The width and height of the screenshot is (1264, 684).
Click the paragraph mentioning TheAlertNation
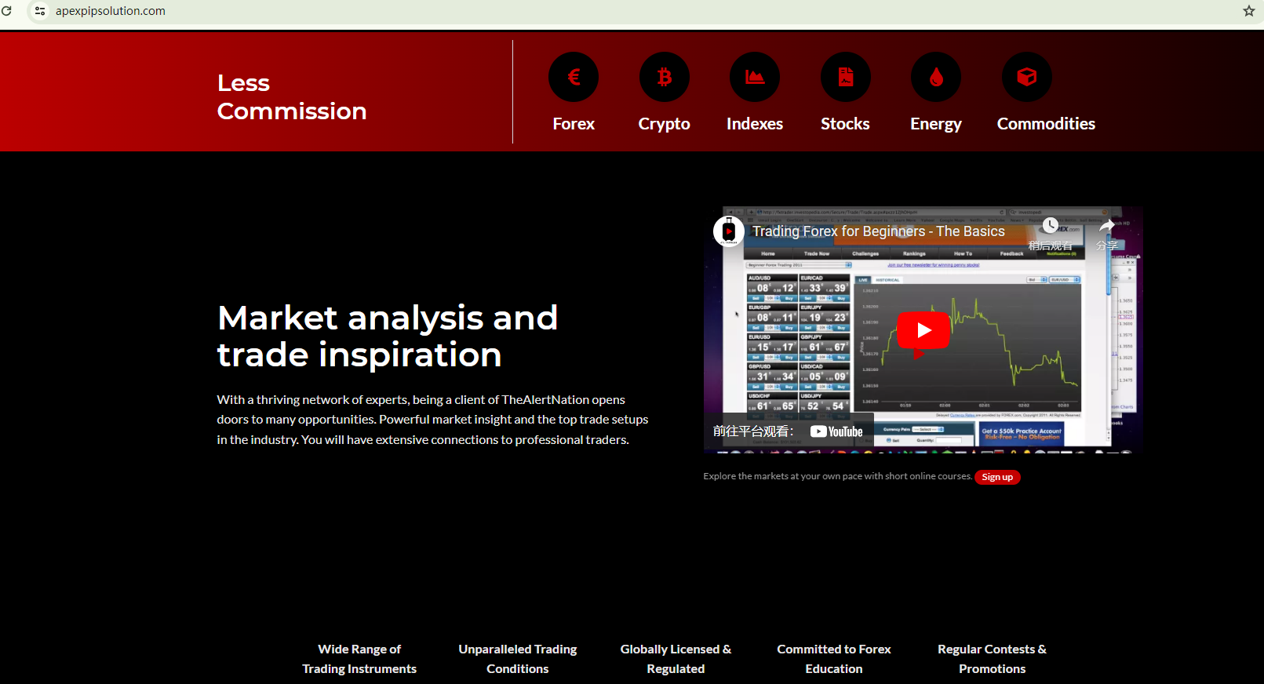[x=433, y=420]
